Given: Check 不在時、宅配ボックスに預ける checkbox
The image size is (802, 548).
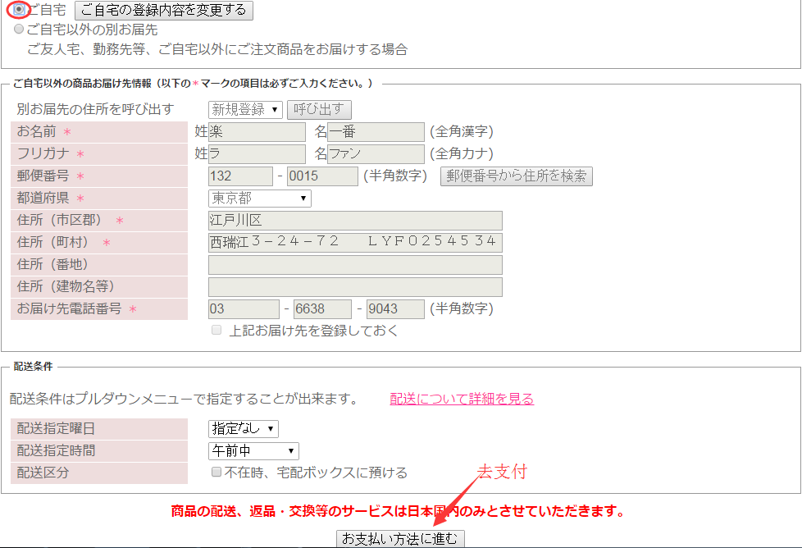Looking at the screenshot, I should coord(216,473).
